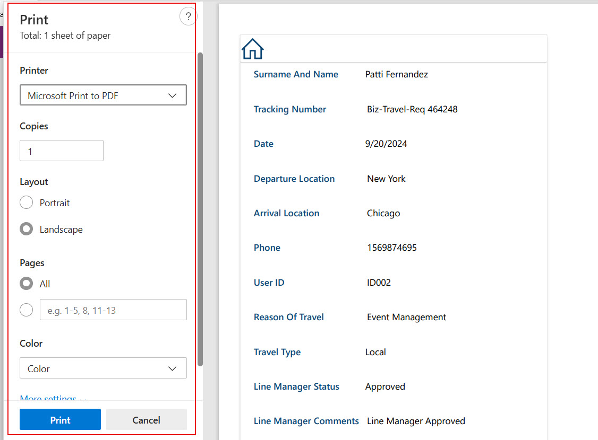Viewport: 598px width, 440px height.
Task: Click the Event Management value
Action: [407, 317]
